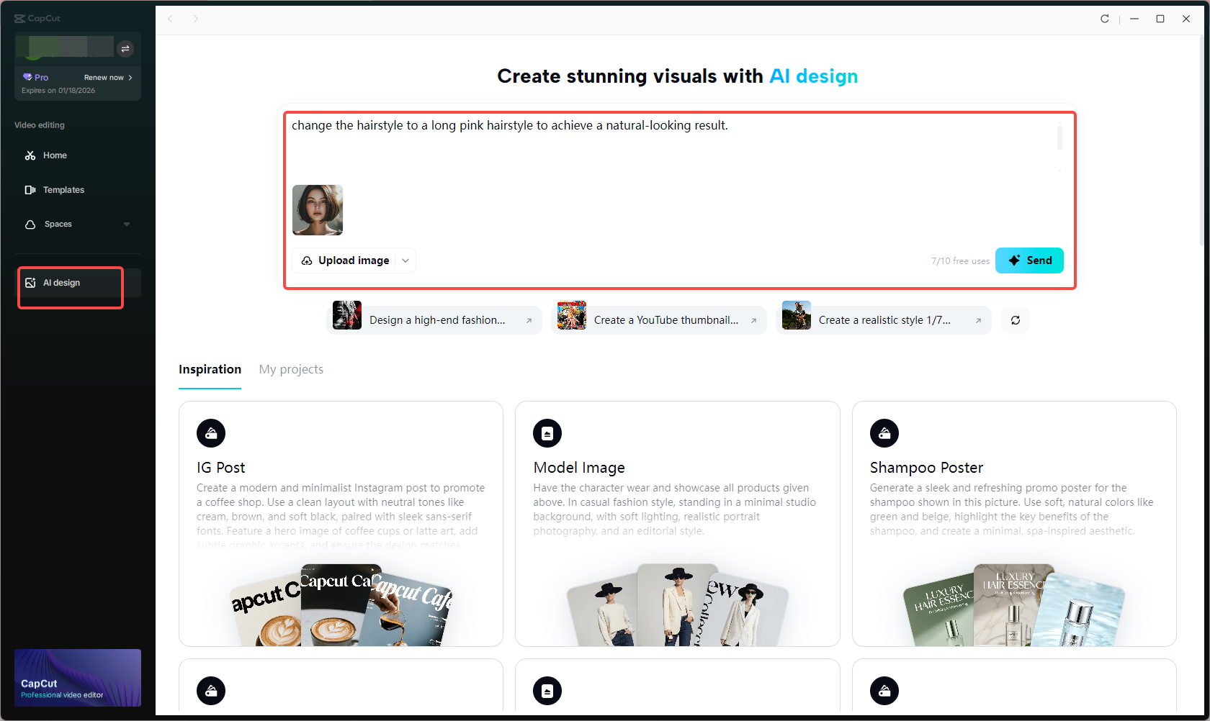Click the Send button

1029,260
